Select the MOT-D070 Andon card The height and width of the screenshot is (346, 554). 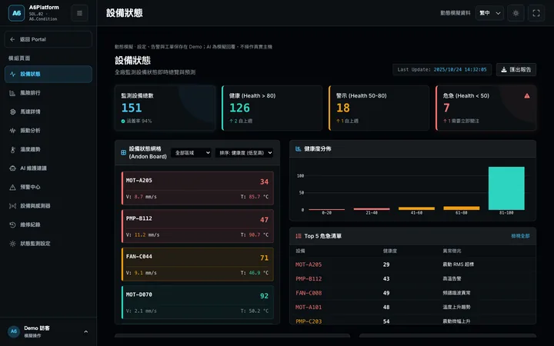pos(198,303)
